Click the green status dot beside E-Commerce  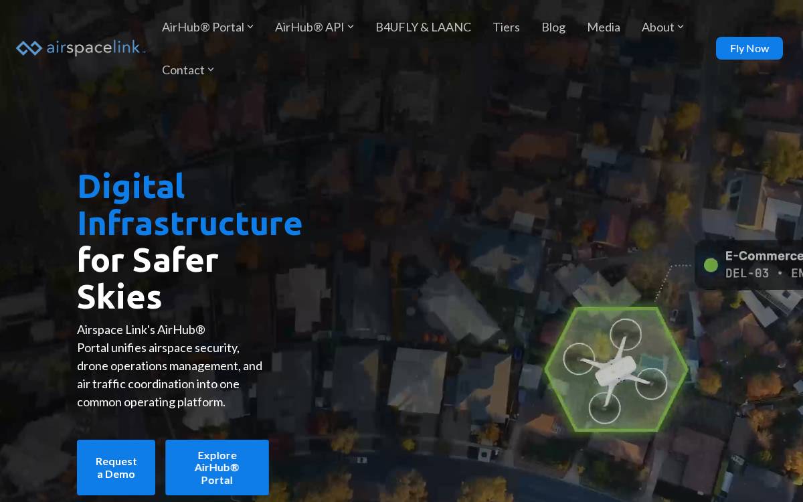tap(711, 265)
